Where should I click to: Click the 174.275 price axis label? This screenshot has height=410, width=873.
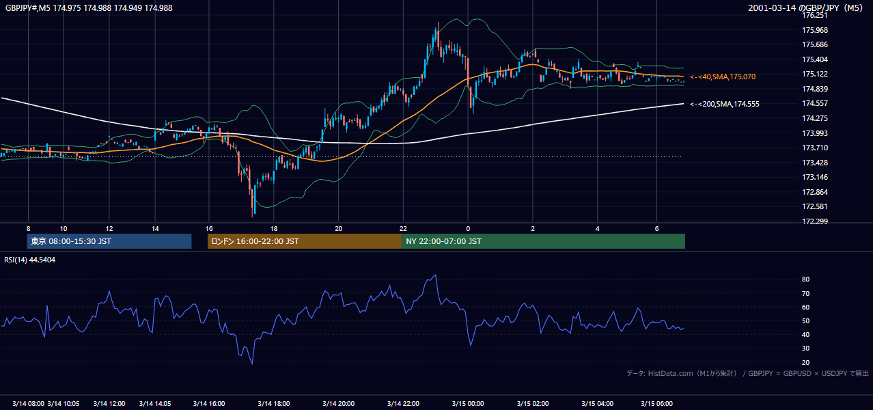coord(814,118)
